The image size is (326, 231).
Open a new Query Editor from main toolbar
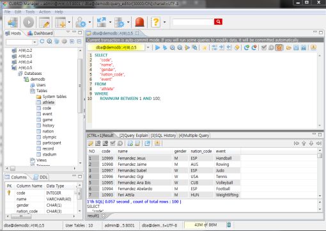tap(44, 22)
